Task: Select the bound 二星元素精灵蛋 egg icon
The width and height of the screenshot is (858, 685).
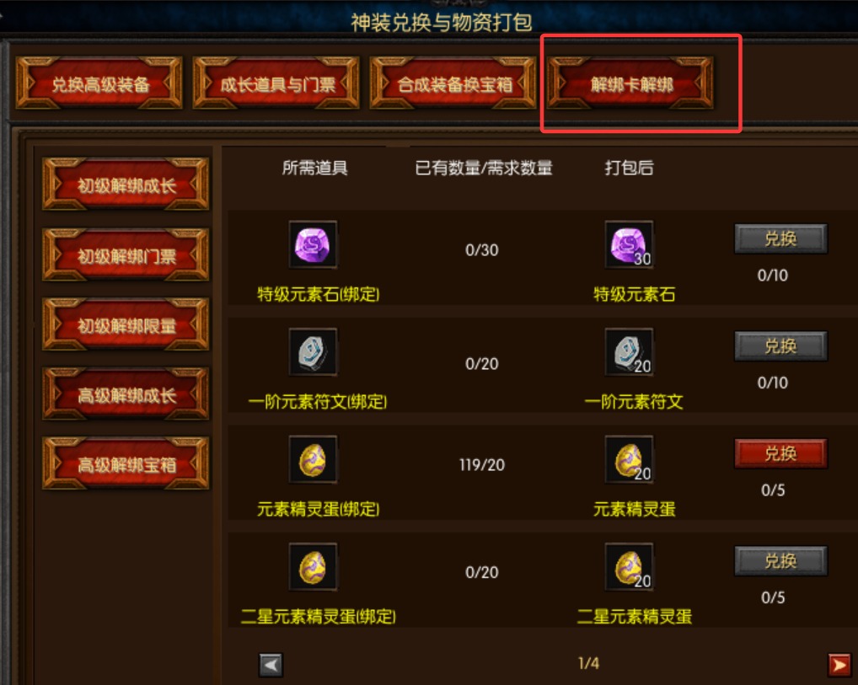Action: pyautogui.click(x=313, y=566)
